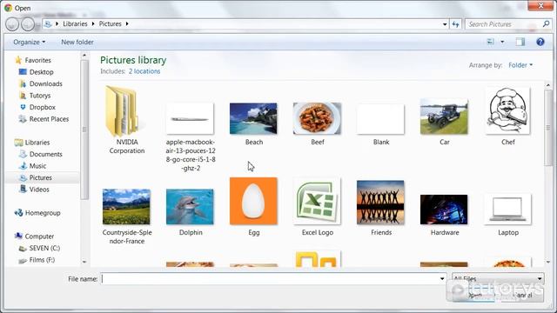Viewport: 557px width, 313px height.
Task: Click the file list scroll-down arrow
Action: pos(548,262)
